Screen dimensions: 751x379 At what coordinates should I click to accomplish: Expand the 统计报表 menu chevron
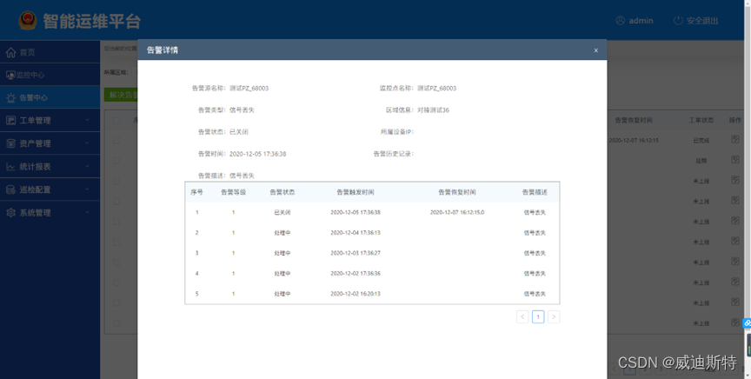pyautogui.click(x=87, y=167)
